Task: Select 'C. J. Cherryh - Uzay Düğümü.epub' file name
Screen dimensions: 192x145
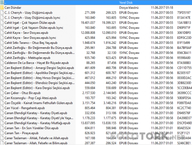Action: point(28,13)
